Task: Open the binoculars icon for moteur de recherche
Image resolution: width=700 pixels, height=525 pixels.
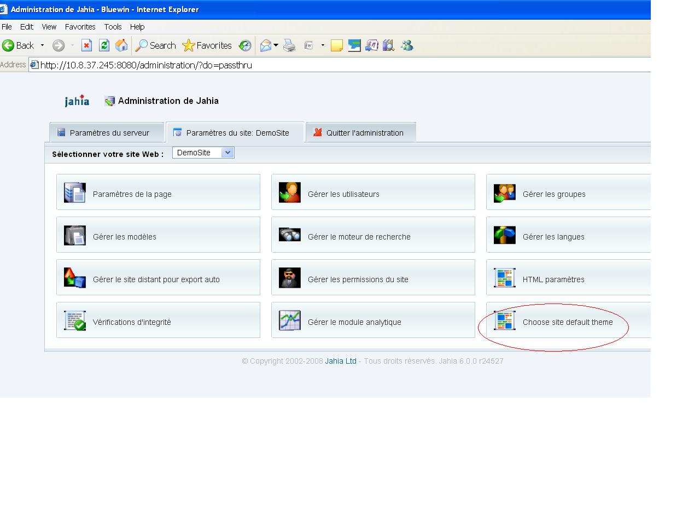Action: click(290, 235)
